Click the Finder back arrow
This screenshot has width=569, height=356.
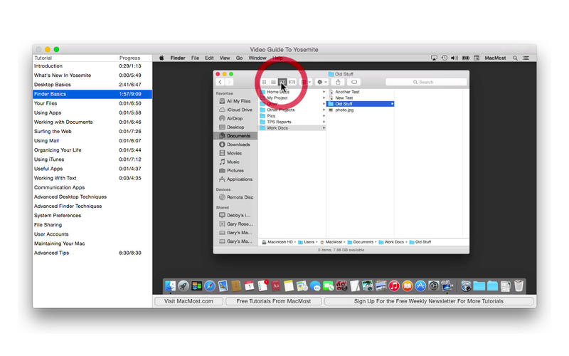pos(220,82)
